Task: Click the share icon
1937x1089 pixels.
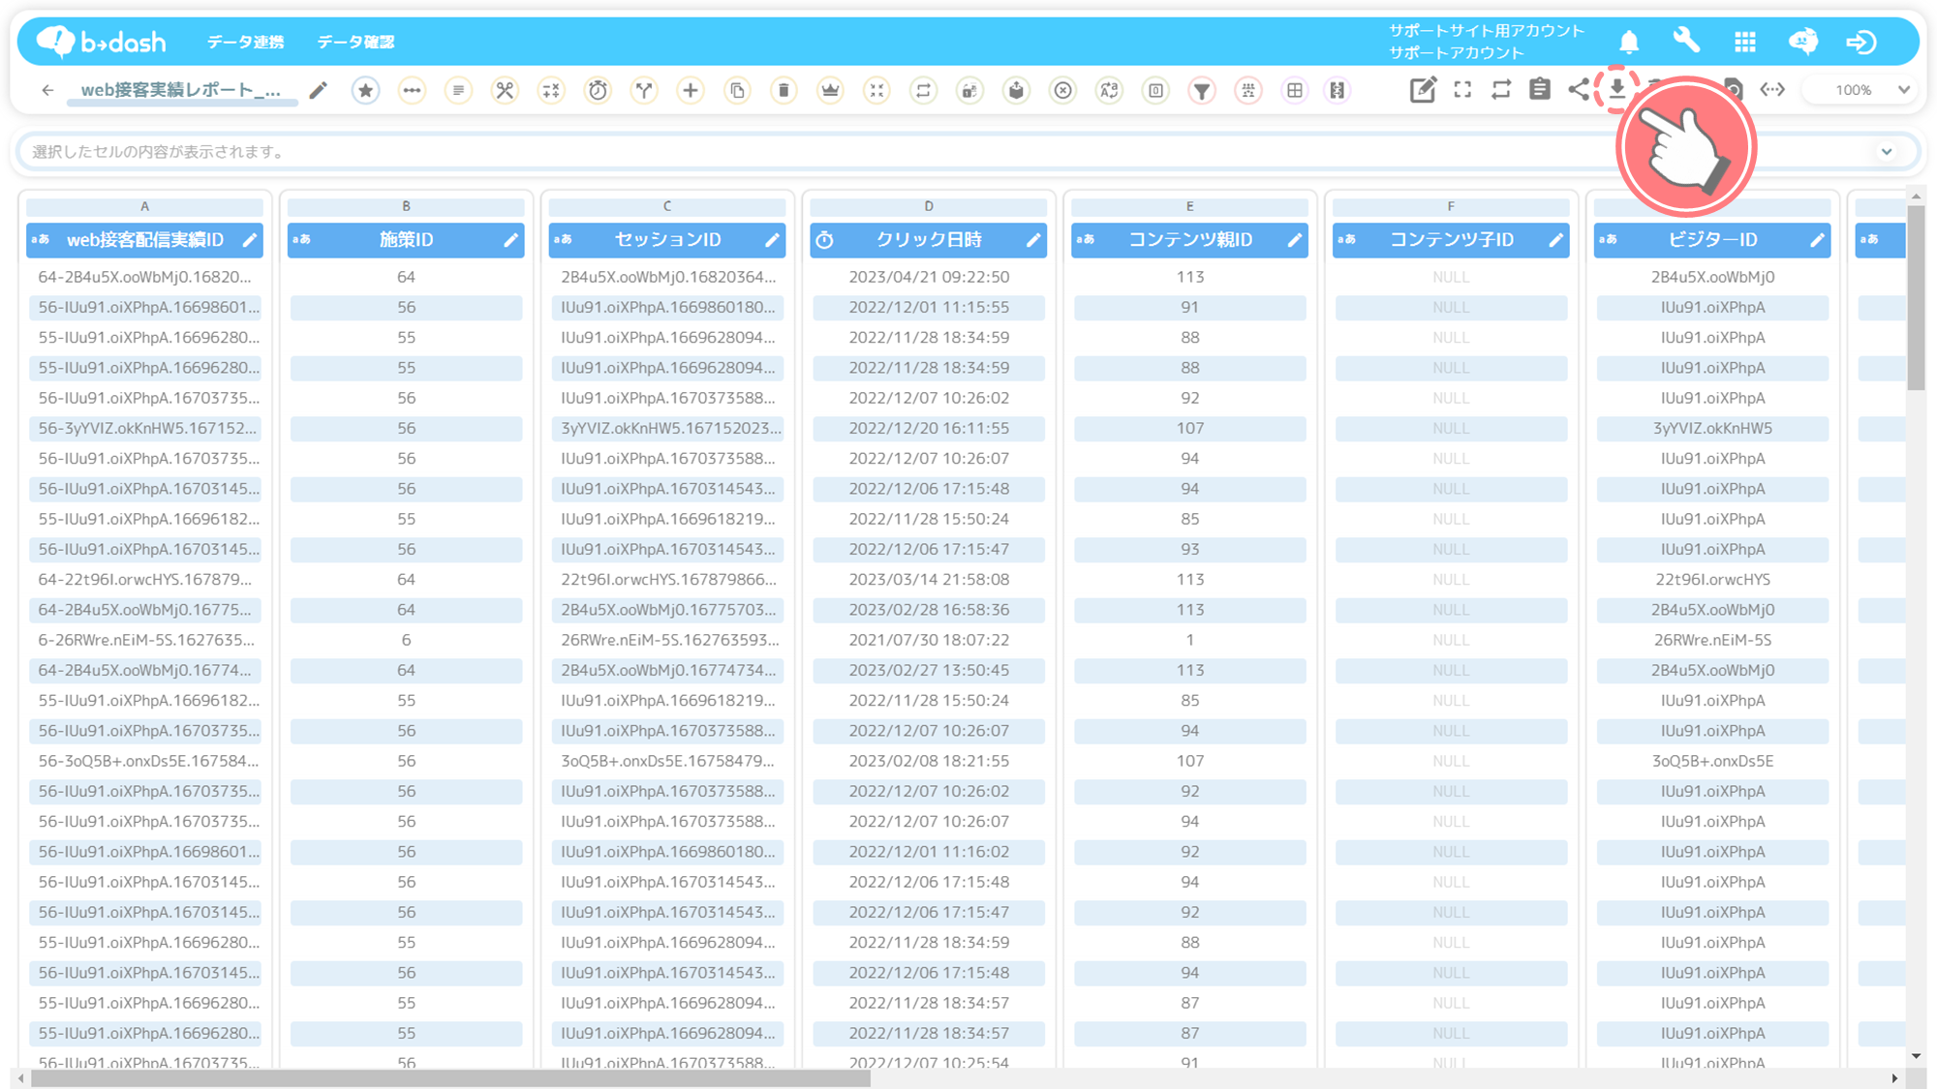Action: pyautogui.click(x=1579, y=90)
